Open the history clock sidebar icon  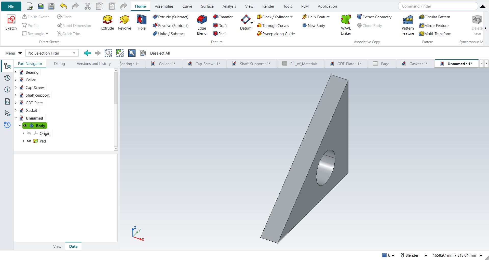tap(7, 78)
